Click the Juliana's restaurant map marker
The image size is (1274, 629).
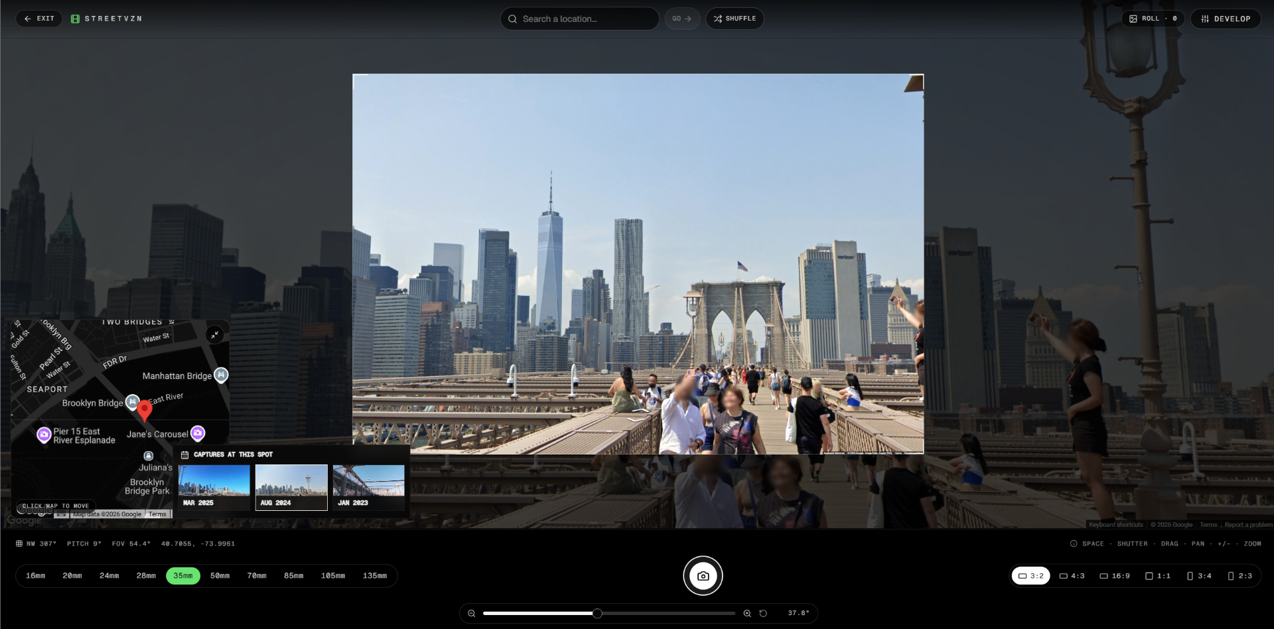pyautogui.click(x=149, y=456)
